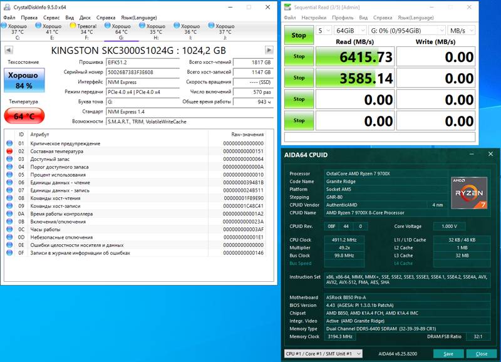The image size is (501, 362).
Task: Click red status dot for attribute 02
Action: pos(9,151)
